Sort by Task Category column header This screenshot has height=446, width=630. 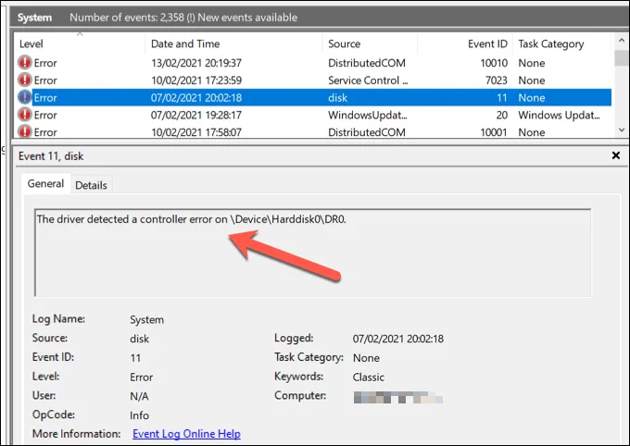click(x=550, y=43)
